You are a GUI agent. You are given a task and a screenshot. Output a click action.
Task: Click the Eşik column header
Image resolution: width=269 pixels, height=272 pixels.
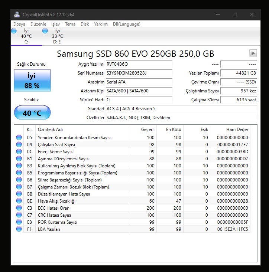click(197, 130)
